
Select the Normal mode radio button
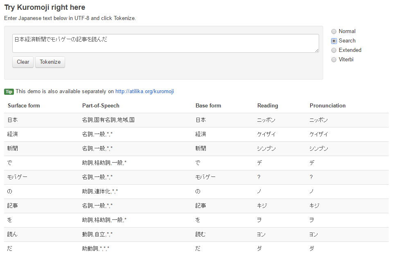coord(334,31)
